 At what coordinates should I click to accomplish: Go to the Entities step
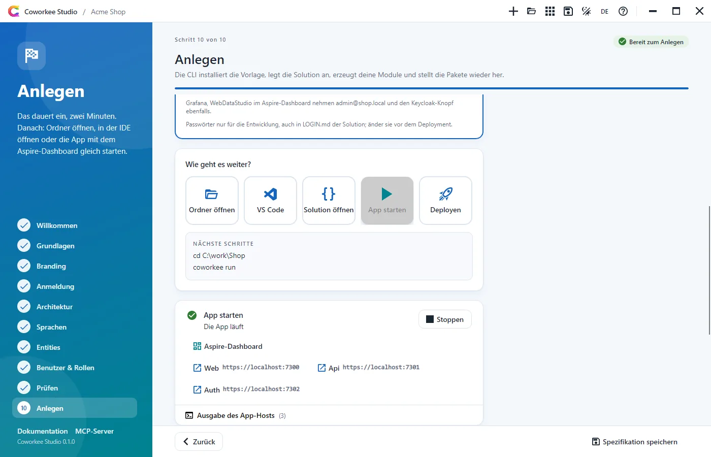[x=75, y=347]
